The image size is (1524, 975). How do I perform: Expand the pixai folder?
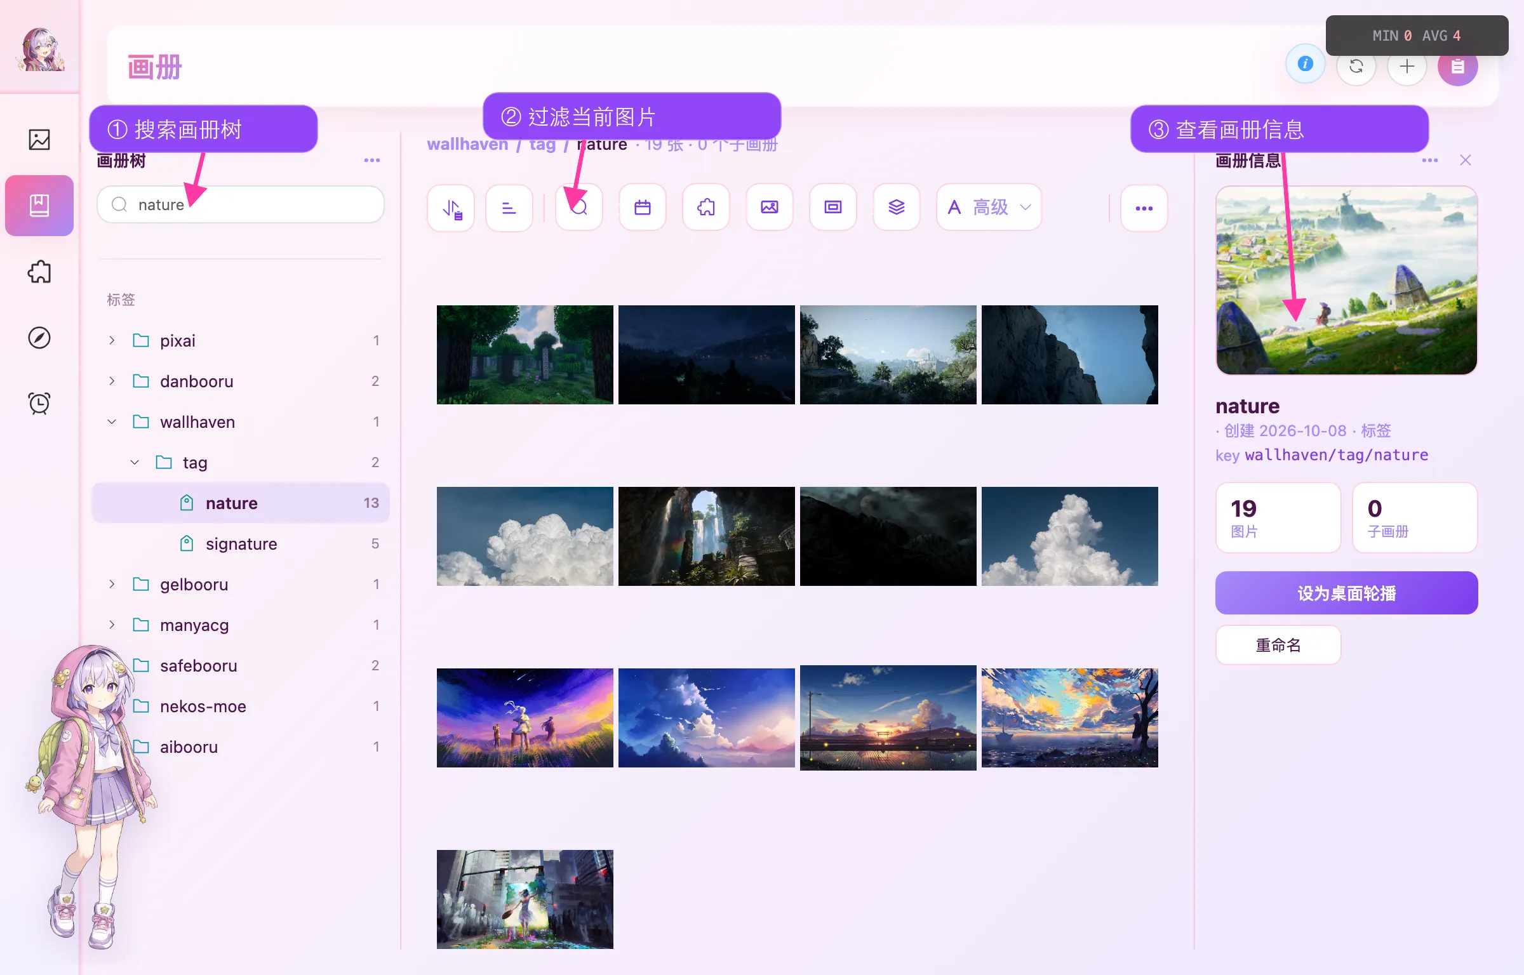coord(112,341)
